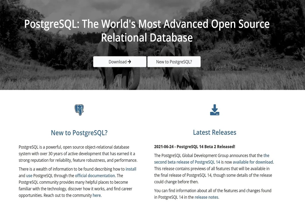This screenshot has width=305, height=203.
Task: Open the install link
Action: [131, 169]
